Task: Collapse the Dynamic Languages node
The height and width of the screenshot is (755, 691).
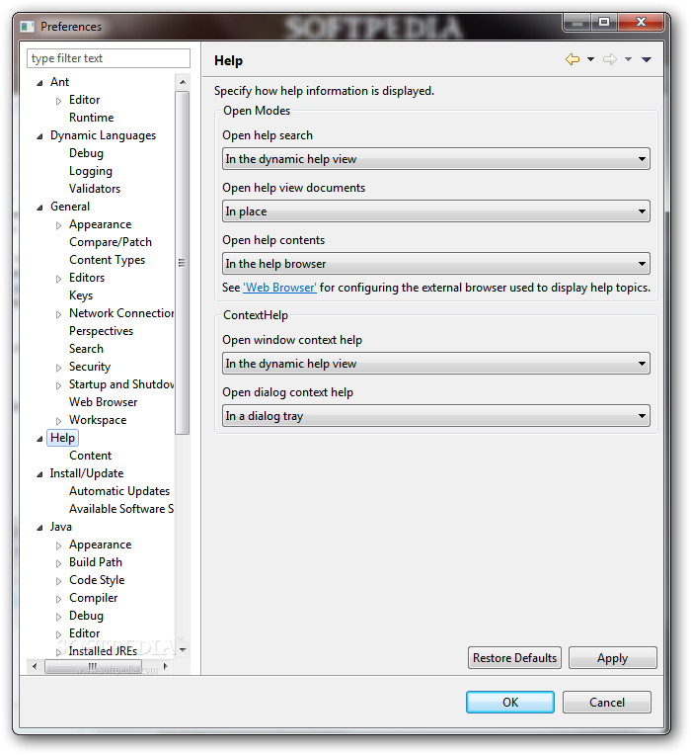Action: (39, 136)
